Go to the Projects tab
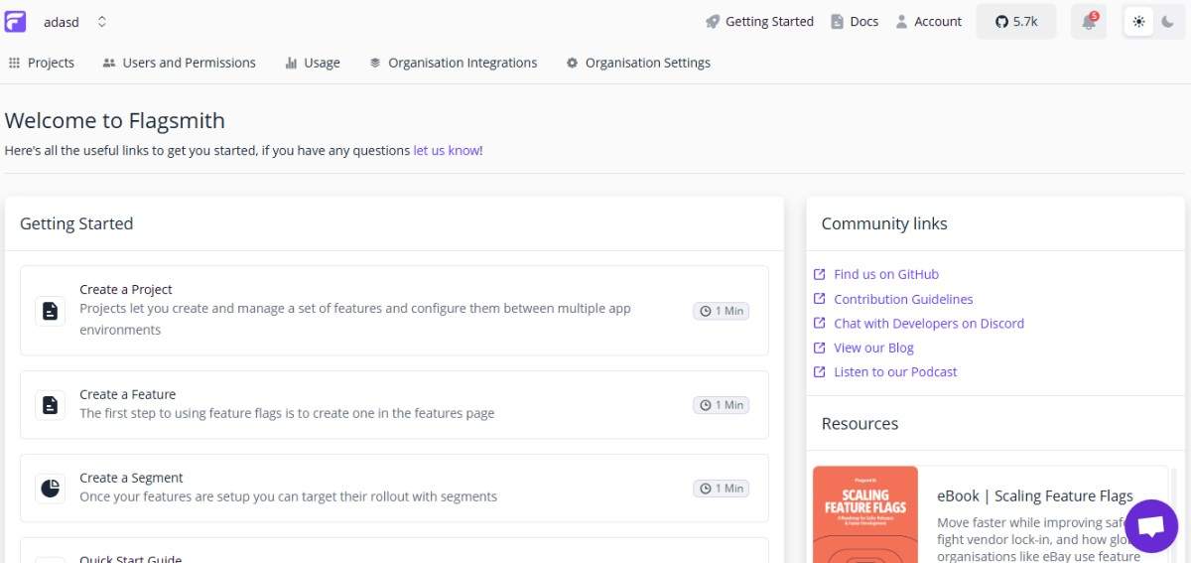This screenshot has width=1191, height=563. click(42, 63)
